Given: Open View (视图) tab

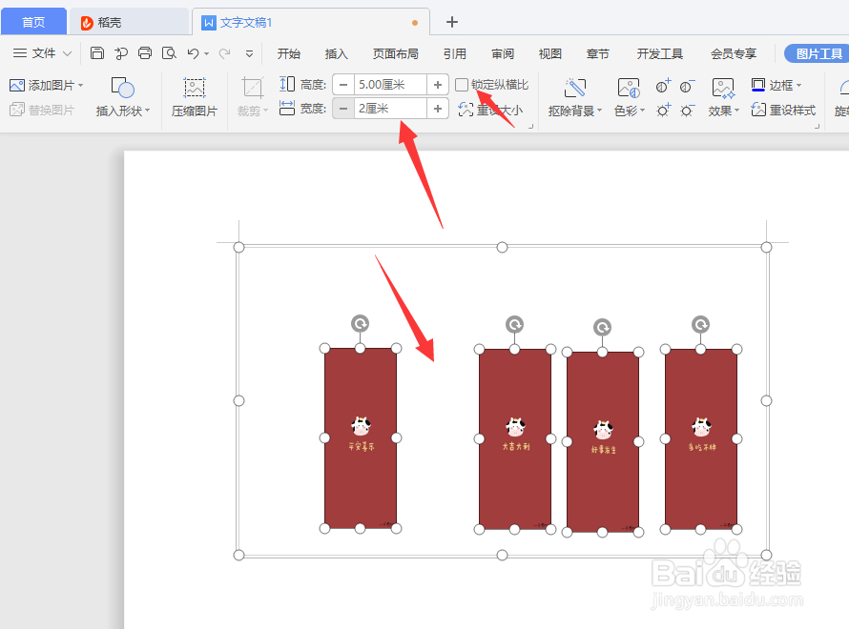Looking at the screenshot, I should (x=550, y=53).
